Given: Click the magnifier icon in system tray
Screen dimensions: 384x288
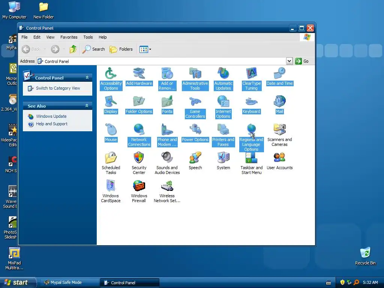Looking at the screenshot, I should (357, 283).
